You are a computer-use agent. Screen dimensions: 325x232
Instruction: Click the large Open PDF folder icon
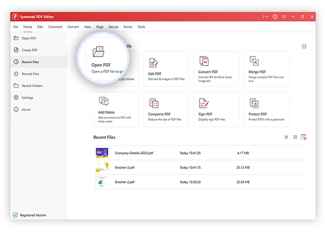[98, 51]
